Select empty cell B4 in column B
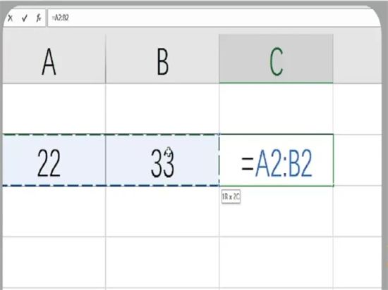The width and height of the screenshot is (388, 290). pyautogui.click(x=162, y=262)
